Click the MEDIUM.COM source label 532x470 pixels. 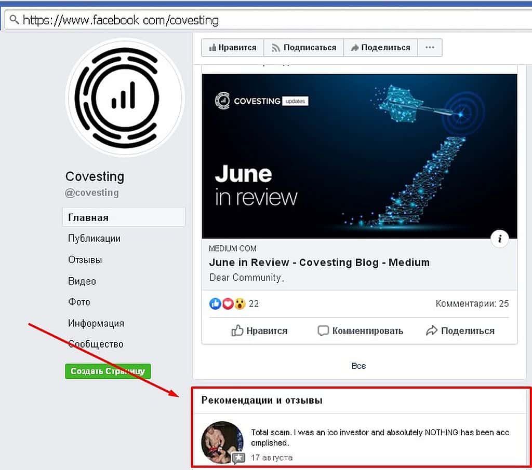(x=232, y=248)
